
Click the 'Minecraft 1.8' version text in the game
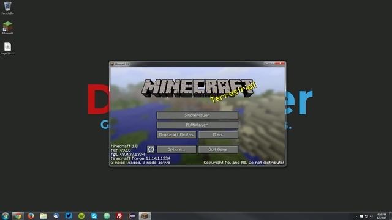(124, 146)
